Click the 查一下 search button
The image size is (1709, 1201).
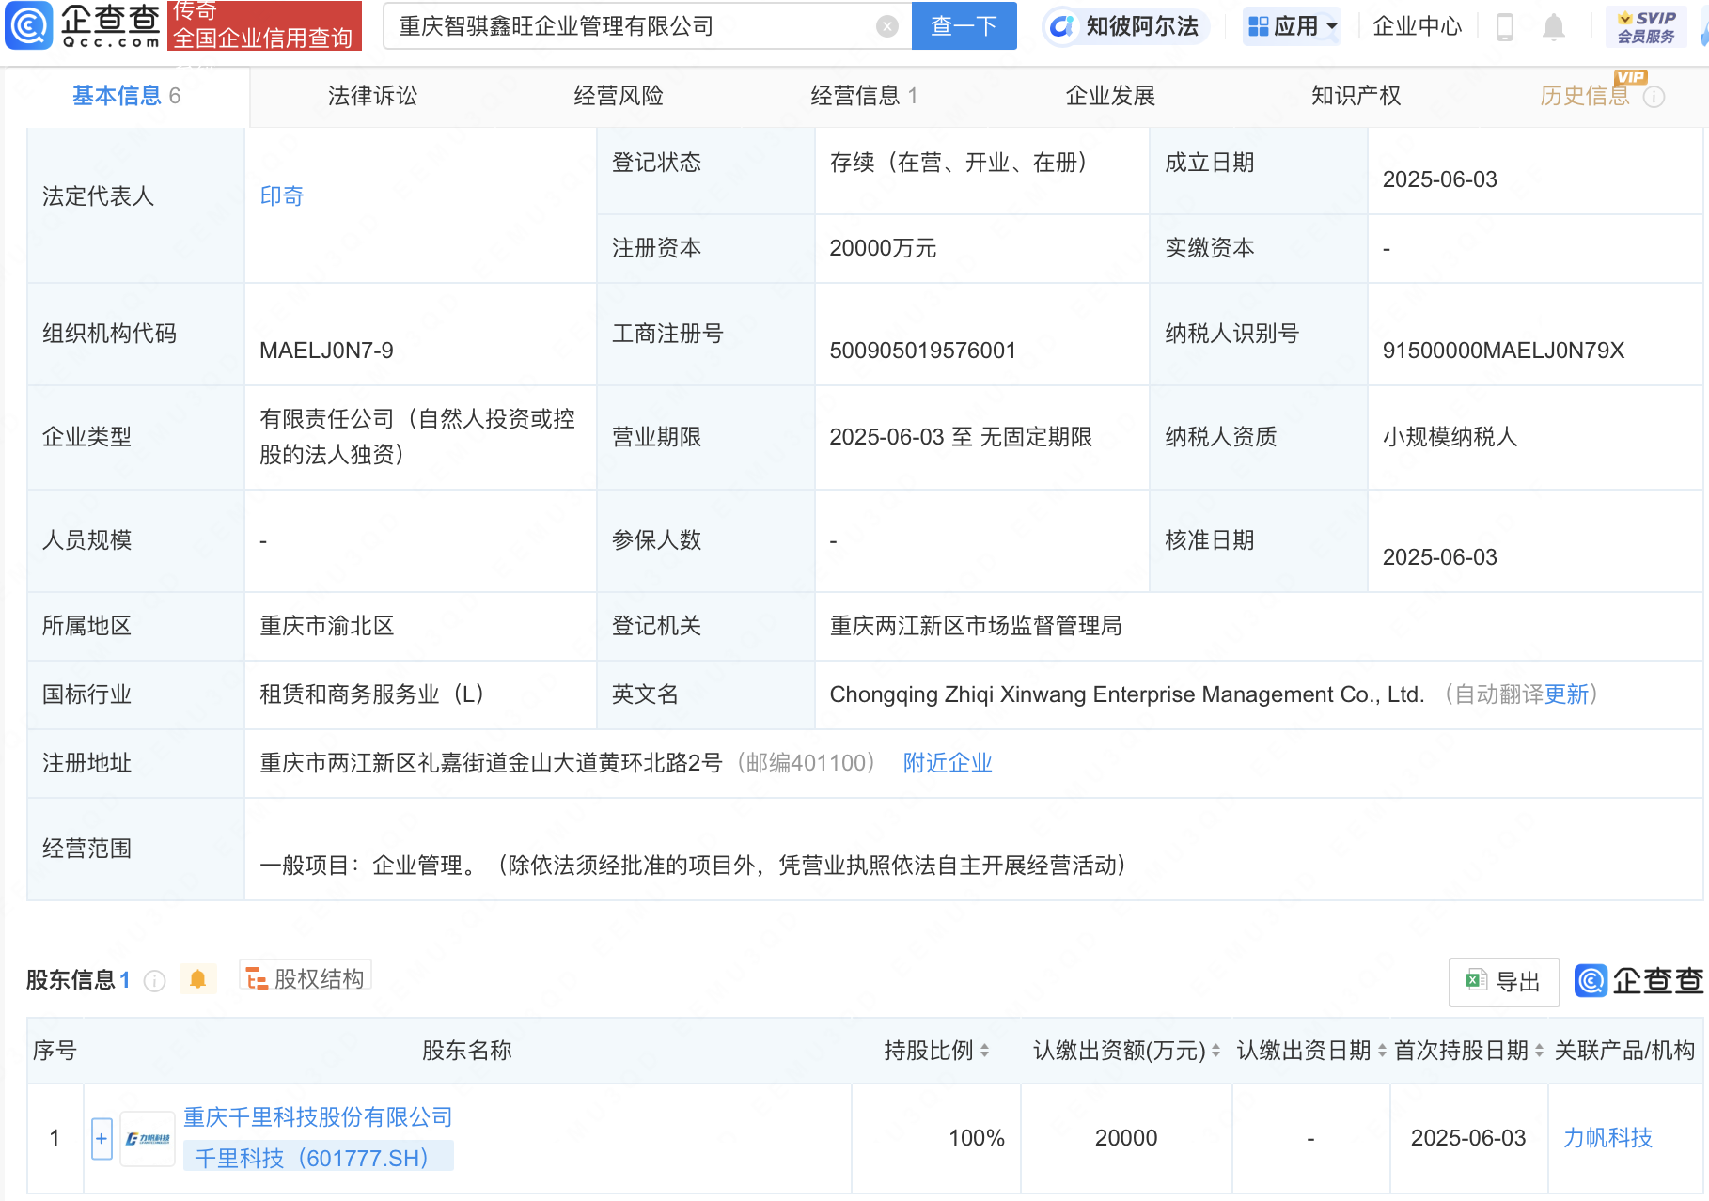pyautogui.click(x=964, y=26)
